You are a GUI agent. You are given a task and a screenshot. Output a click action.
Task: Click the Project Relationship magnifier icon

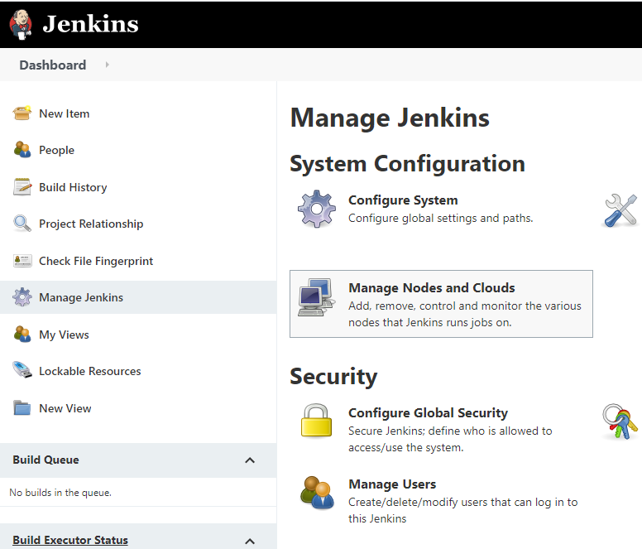(22, 224)
